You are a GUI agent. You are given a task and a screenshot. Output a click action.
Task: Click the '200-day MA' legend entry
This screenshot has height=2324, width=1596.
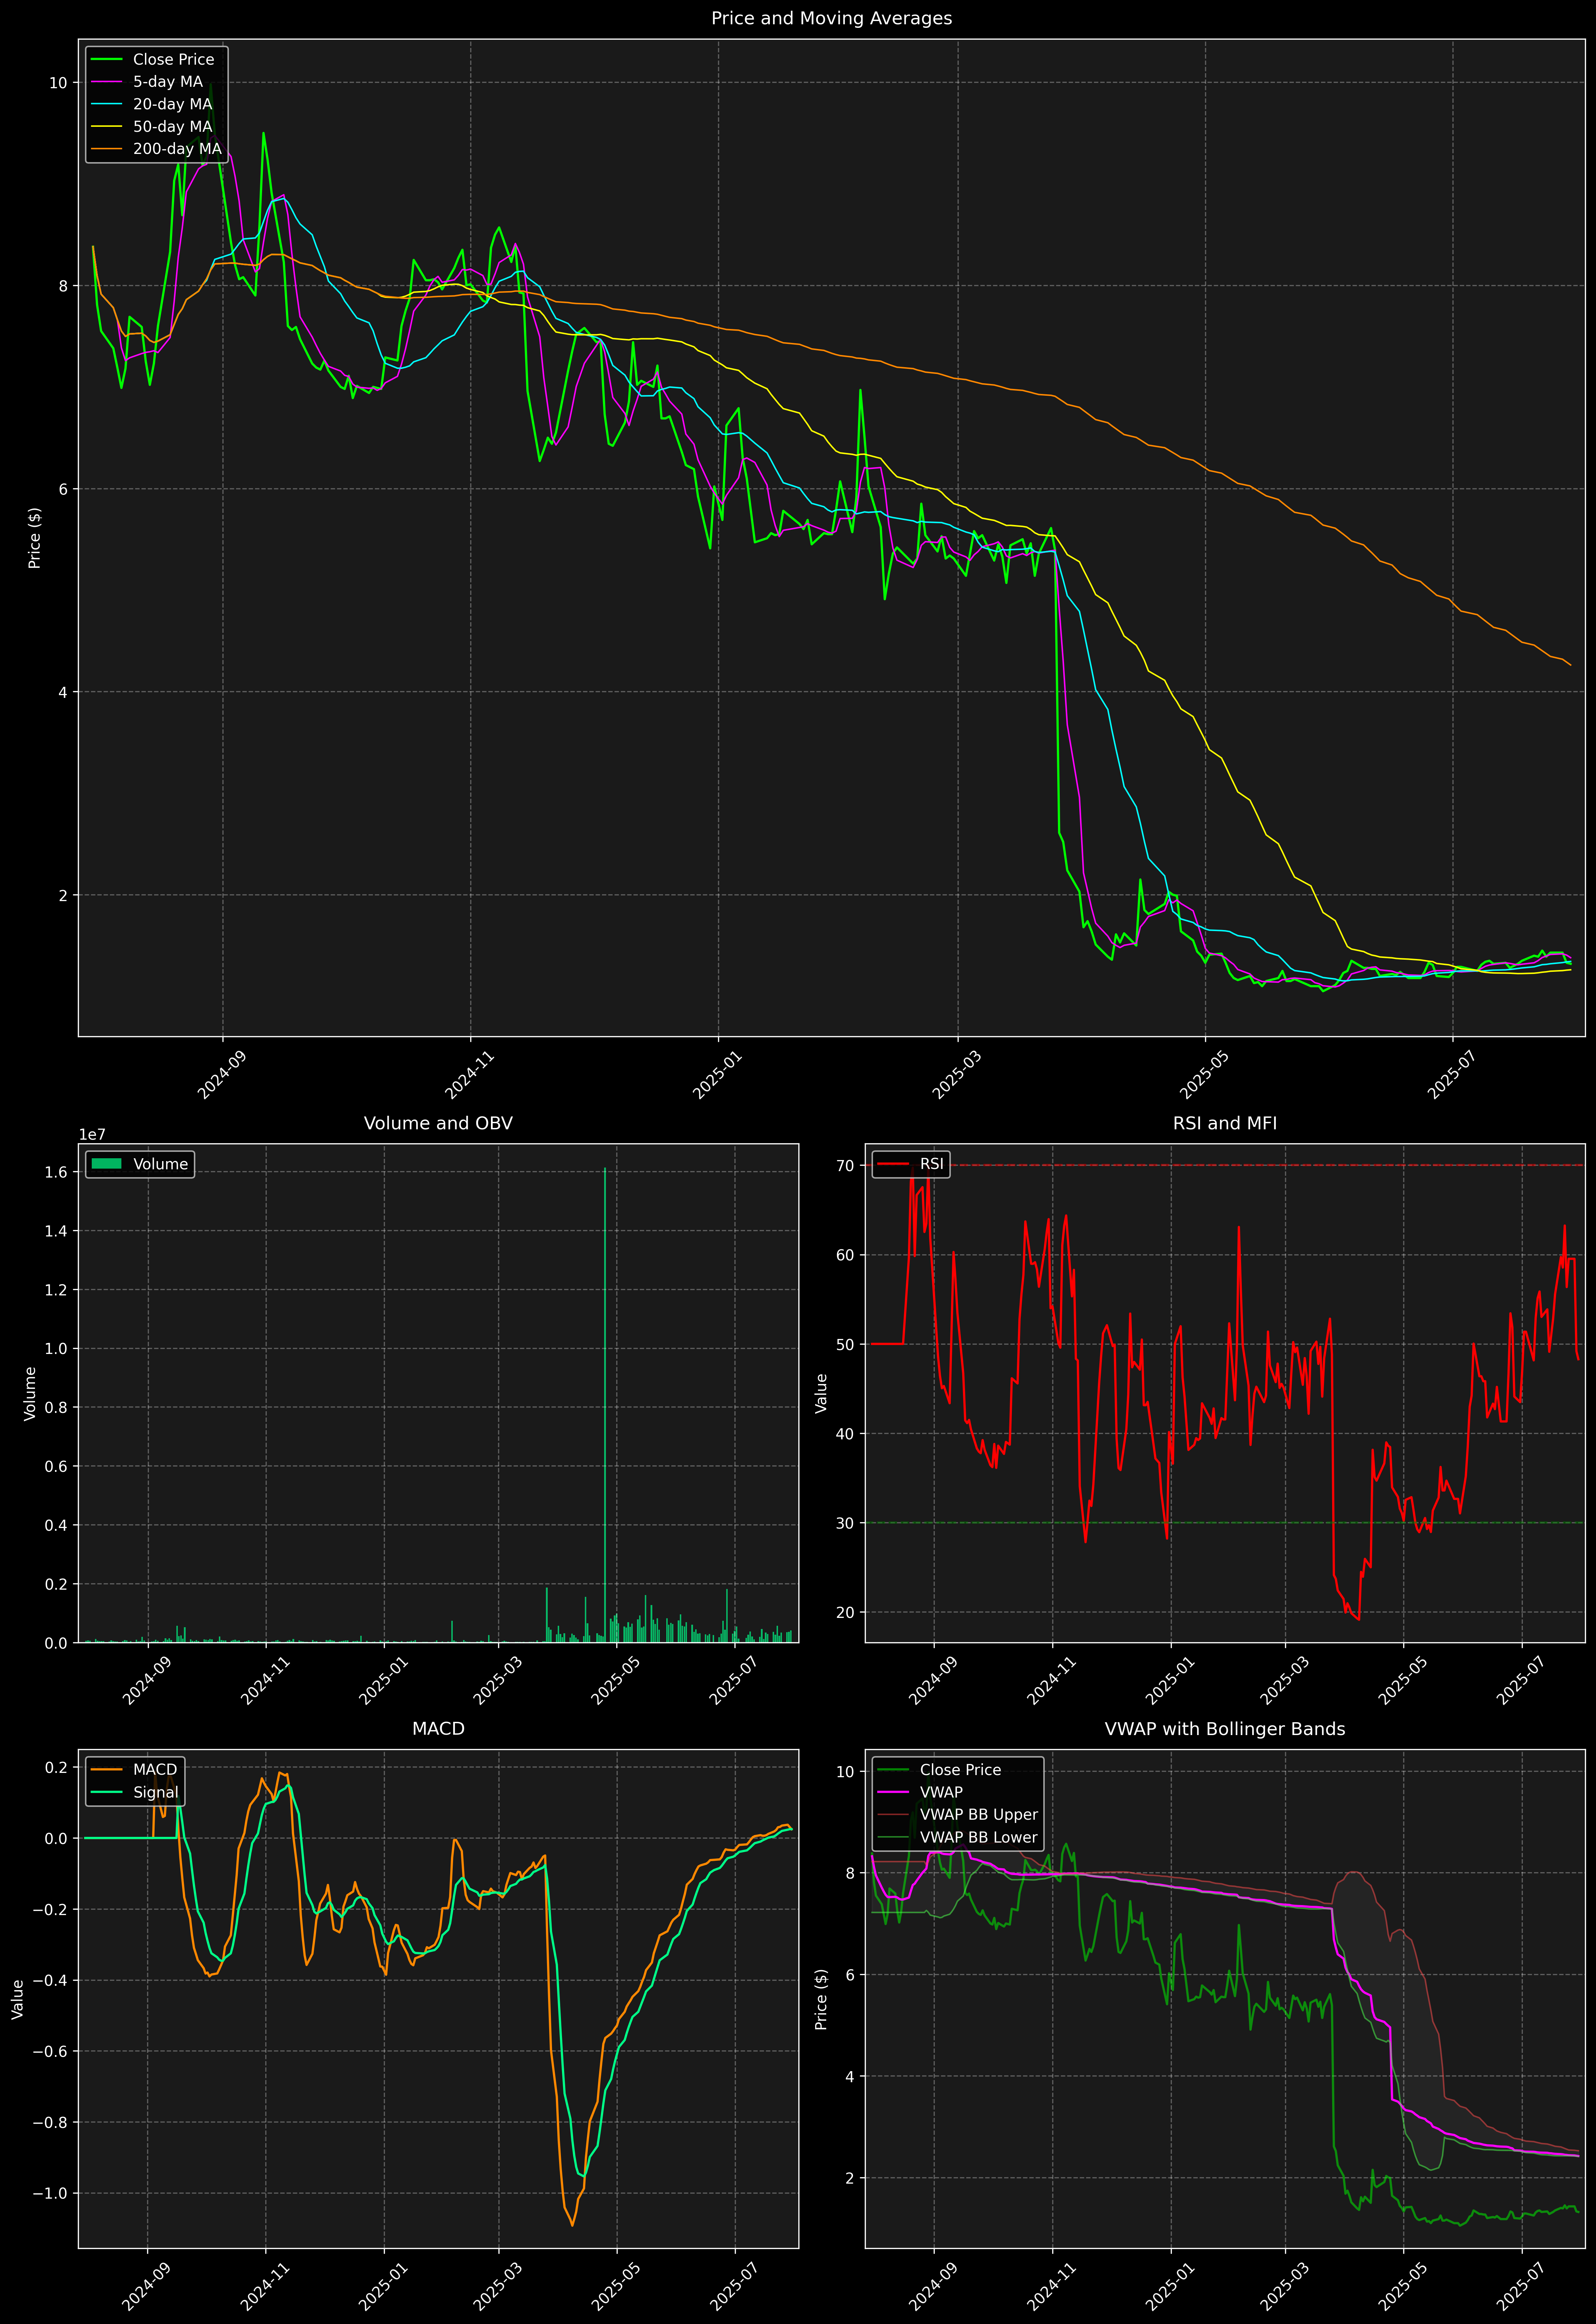(x=177, y=149)
